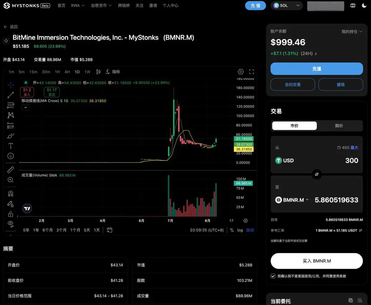371x305 pixels.
Task: Toggle percentage scale on chart
Action: coord(232,230)
